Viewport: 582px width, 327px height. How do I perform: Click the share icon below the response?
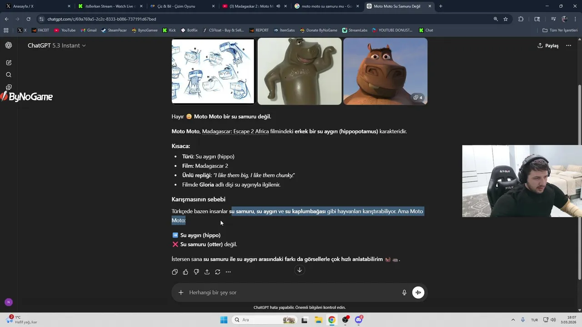[207, 272]
